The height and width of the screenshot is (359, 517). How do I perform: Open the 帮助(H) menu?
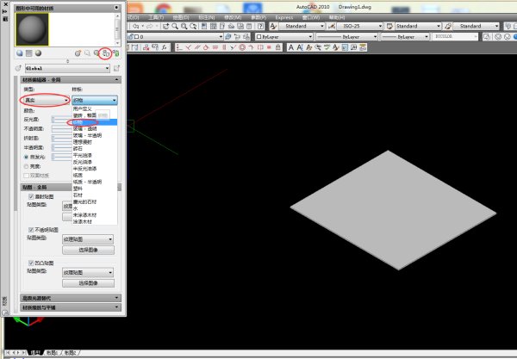click(x=337, y=17)
